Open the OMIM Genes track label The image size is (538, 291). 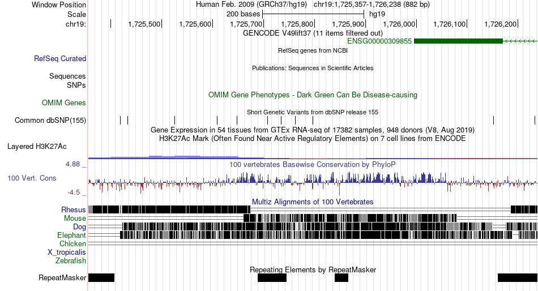(64, 102)
